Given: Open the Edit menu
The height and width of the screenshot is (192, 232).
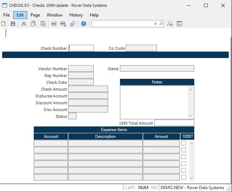Looking at the screenshot, I should click(x=20, y=15).
